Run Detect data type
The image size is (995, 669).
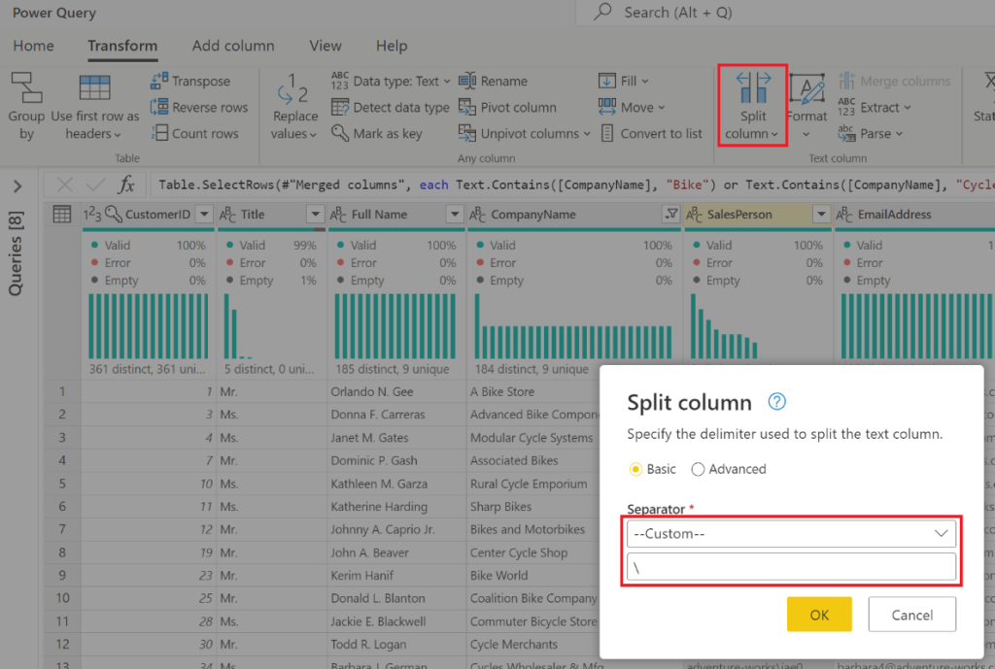[x=390, y=107]
